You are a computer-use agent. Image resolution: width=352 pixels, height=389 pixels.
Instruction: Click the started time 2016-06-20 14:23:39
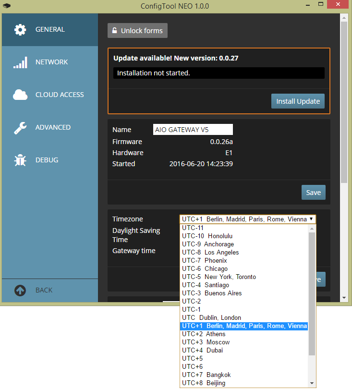201,164
